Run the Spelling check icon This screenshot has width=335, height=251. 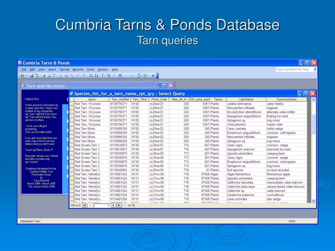click(x=54, y=75)
